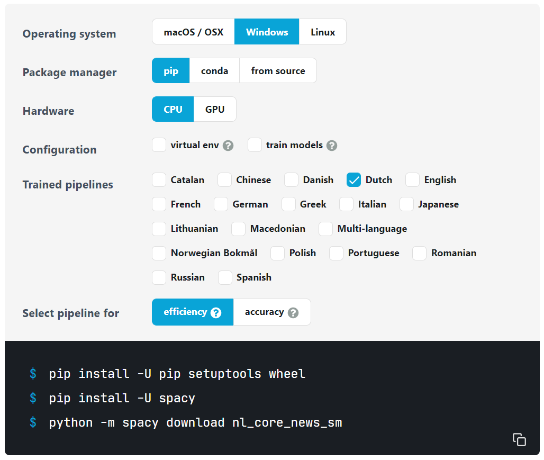Check the German pipeline checkbox
This screenshot has width=544, height=460.
pos(221,204)
